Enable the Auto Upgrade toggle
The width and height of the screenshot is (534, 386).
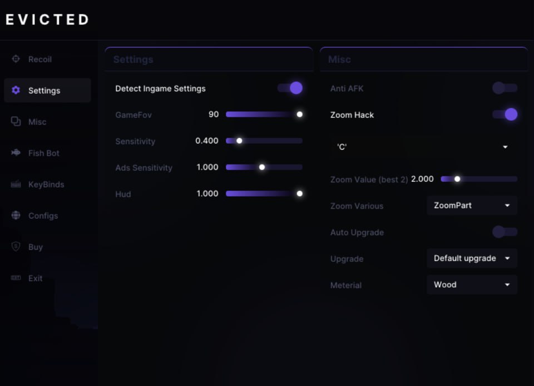point(505,232)
